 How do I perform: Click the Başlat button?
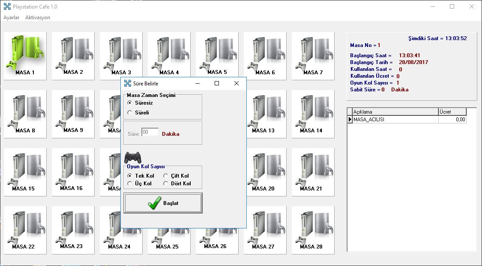[x=163, y=203]
